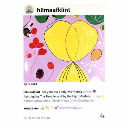Open the hilmaafklint username in the post header

coord(54,10)
